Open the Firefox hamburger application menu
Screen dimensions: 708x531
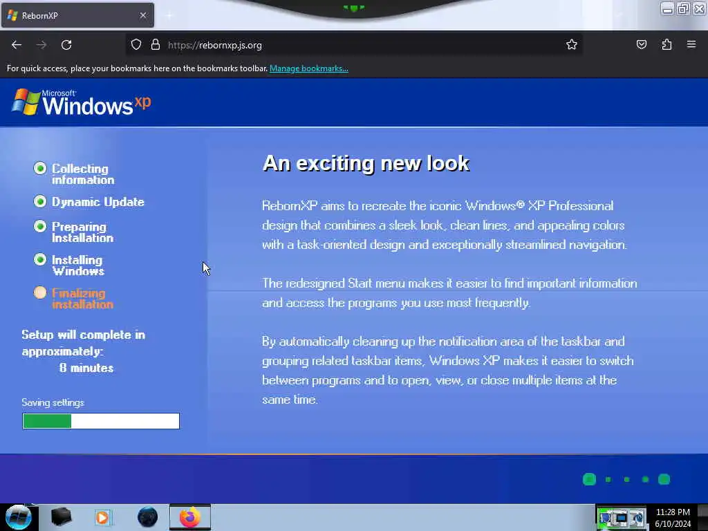[691, 44]
